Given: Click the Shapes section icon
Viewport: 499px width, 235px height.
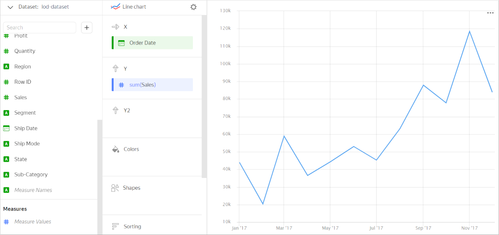Looking at the screenshot, I should pos(115,188).
